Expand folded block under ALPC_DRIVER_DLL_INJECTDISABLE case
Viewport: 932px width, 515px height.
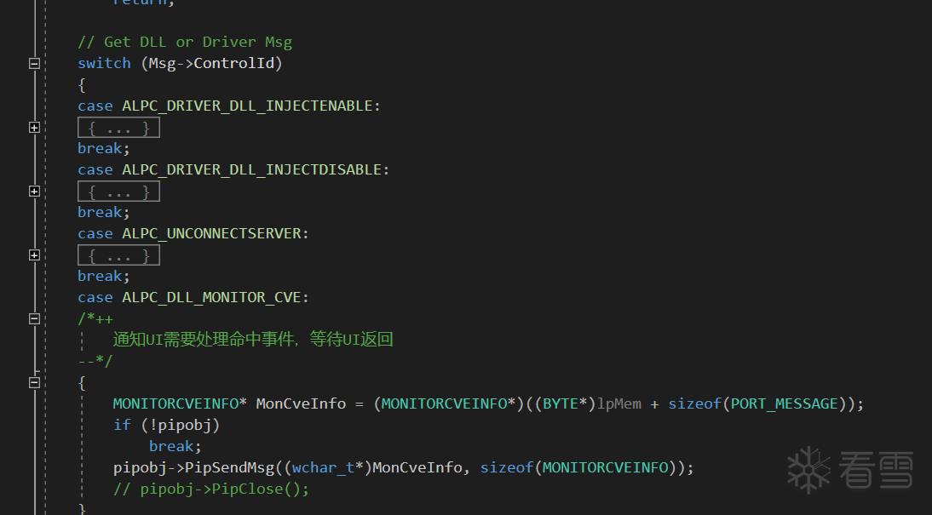pos(34,192)
